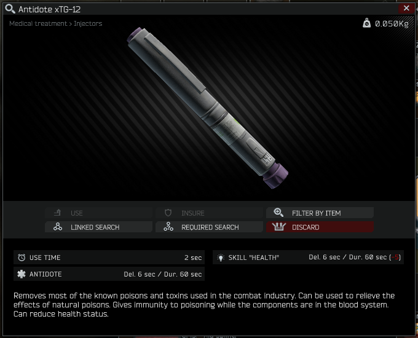This screenshot has width=418, height=338.
Task: Discard the Antidote xTG-12
Action: [x=320, y=227]
